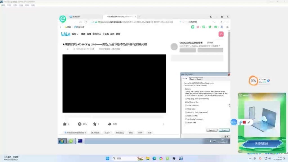The image size is (288, 162).
Task: Select Stack overflow option
Action: tap(186, 116)
